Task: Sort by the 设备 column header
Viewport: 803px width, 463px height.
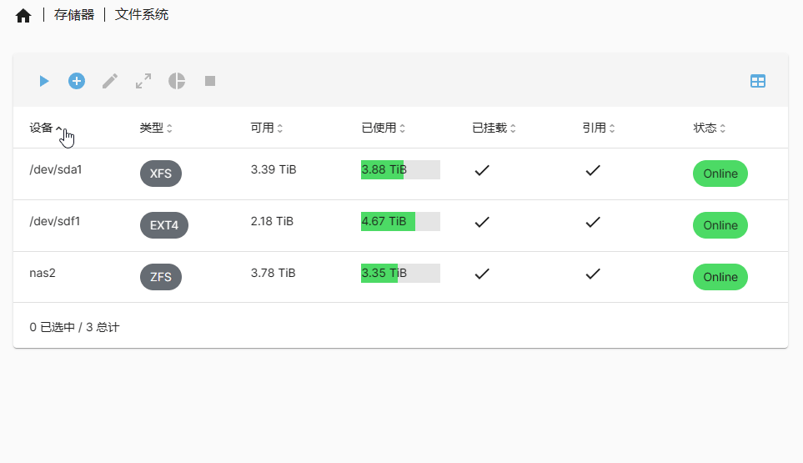Action: pyautogui.click(x=41, y=128)
